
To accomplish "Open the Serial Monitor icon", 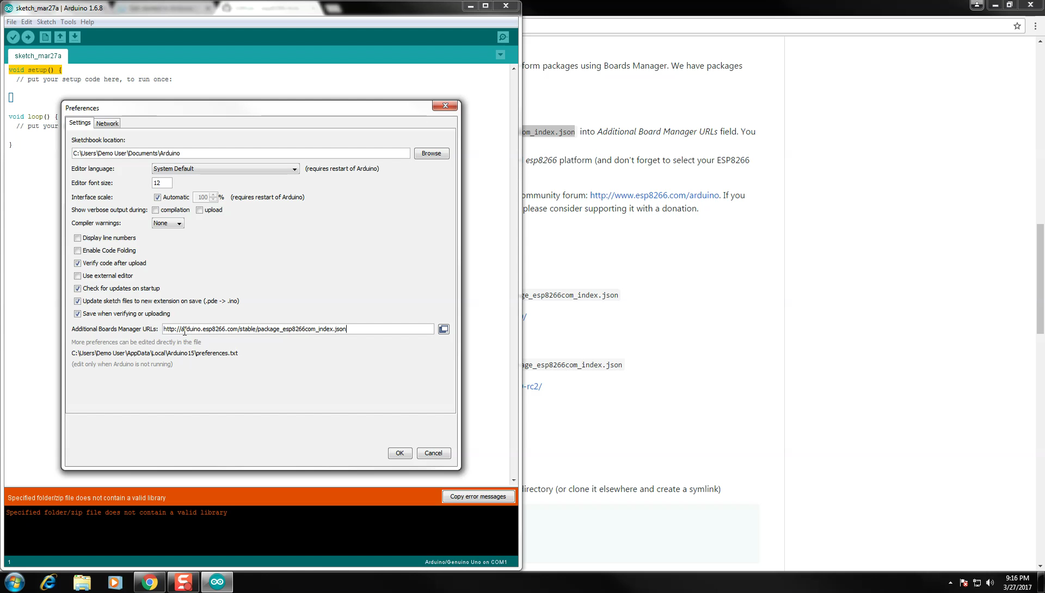I will [x=503, y=37].
